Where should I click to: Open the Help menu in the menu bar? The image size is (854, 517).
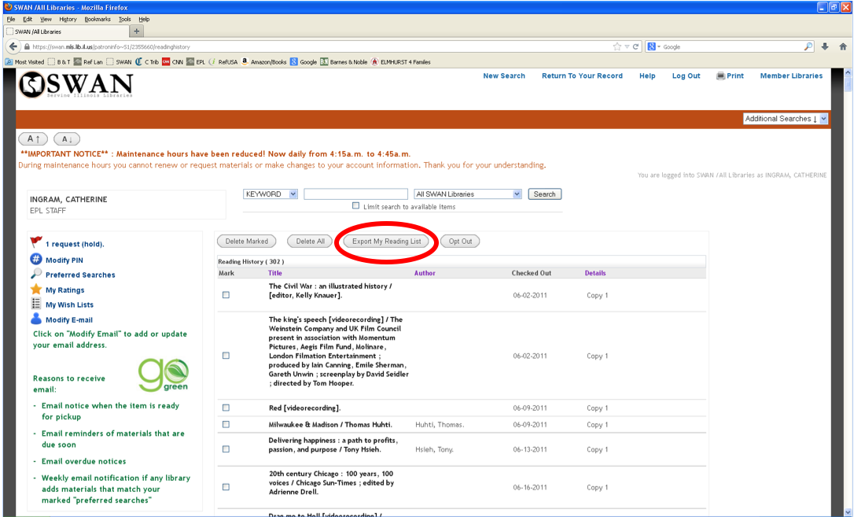[144, 19]
